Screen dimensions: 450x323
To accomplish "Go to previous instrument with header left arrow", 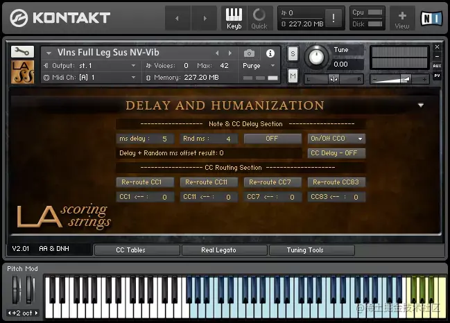I will [x=178, y=18].
